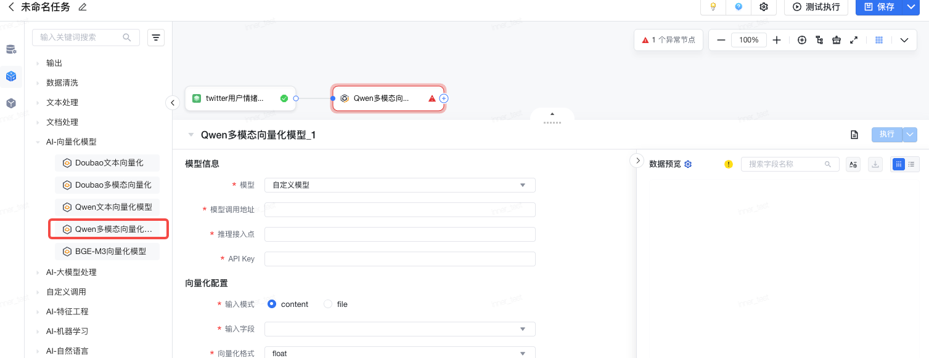Select the blue cube operator icon in the sidebar
929x358 pixels.
(11, 76)
